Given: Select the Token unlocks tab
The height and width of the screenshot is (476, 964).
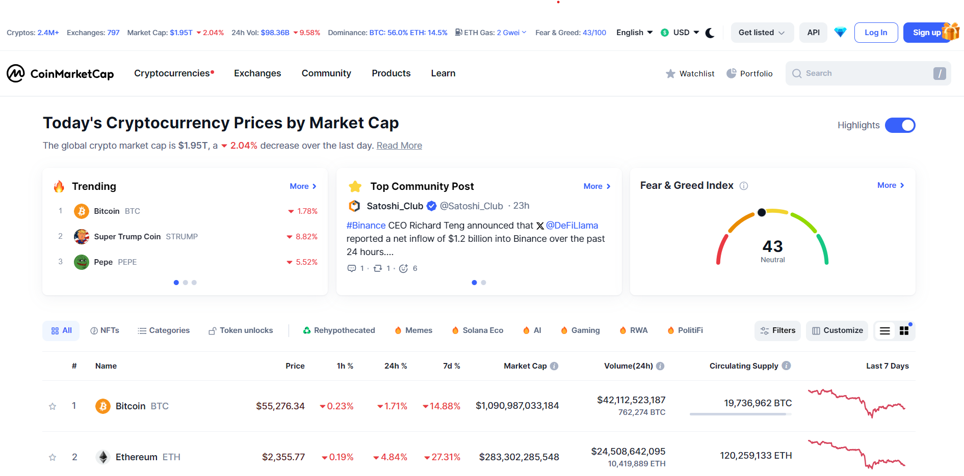Looking at the screenshot, I should [241, 331].
